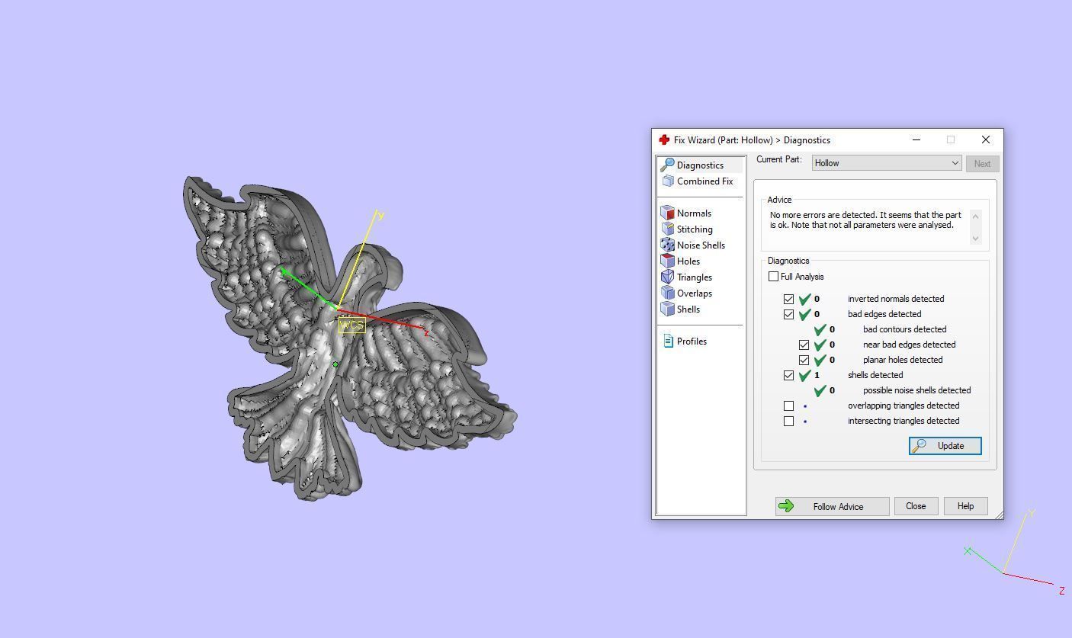Image resolution: width=1072 pixels, height=638 pixels.
Task: Open the Current Part dropdown
Action: tap(887, 162)
